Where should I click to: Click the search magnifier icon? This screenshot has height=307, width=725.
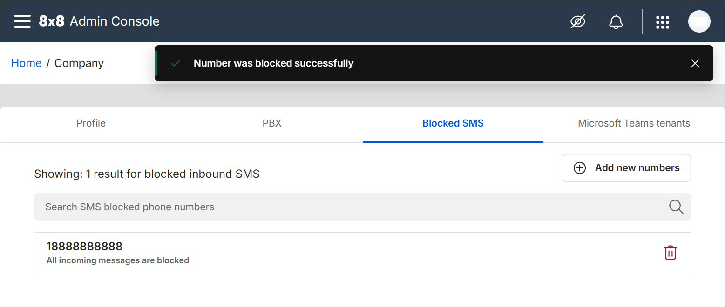(676, 207)
